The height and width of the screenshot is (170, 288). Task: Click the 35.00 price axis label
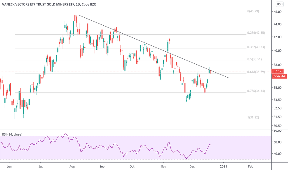(277, 87)
